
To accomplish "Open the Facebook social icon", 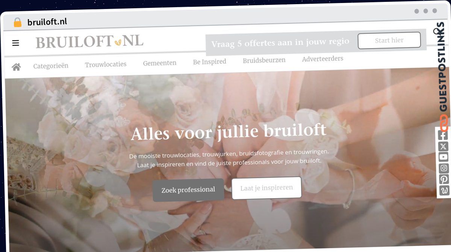I will click(443, 136).
